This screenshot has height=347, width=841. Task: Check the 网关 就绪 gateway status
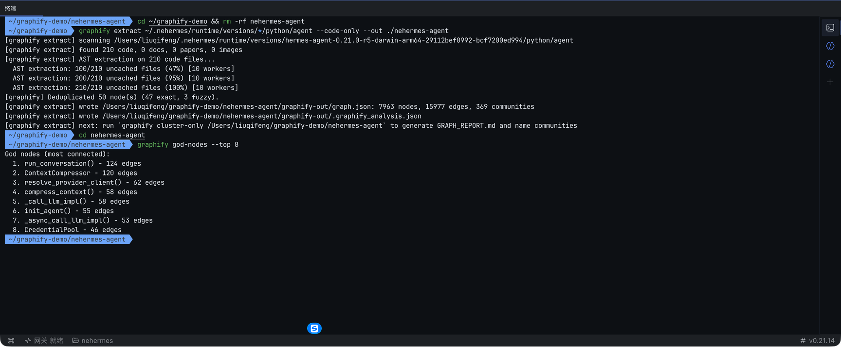(x=44, y=341)
